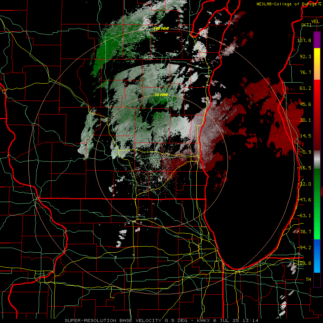Screen dimensions: 323x323
Task: Click the [KT] units label
Action: (x=306, y=25)
